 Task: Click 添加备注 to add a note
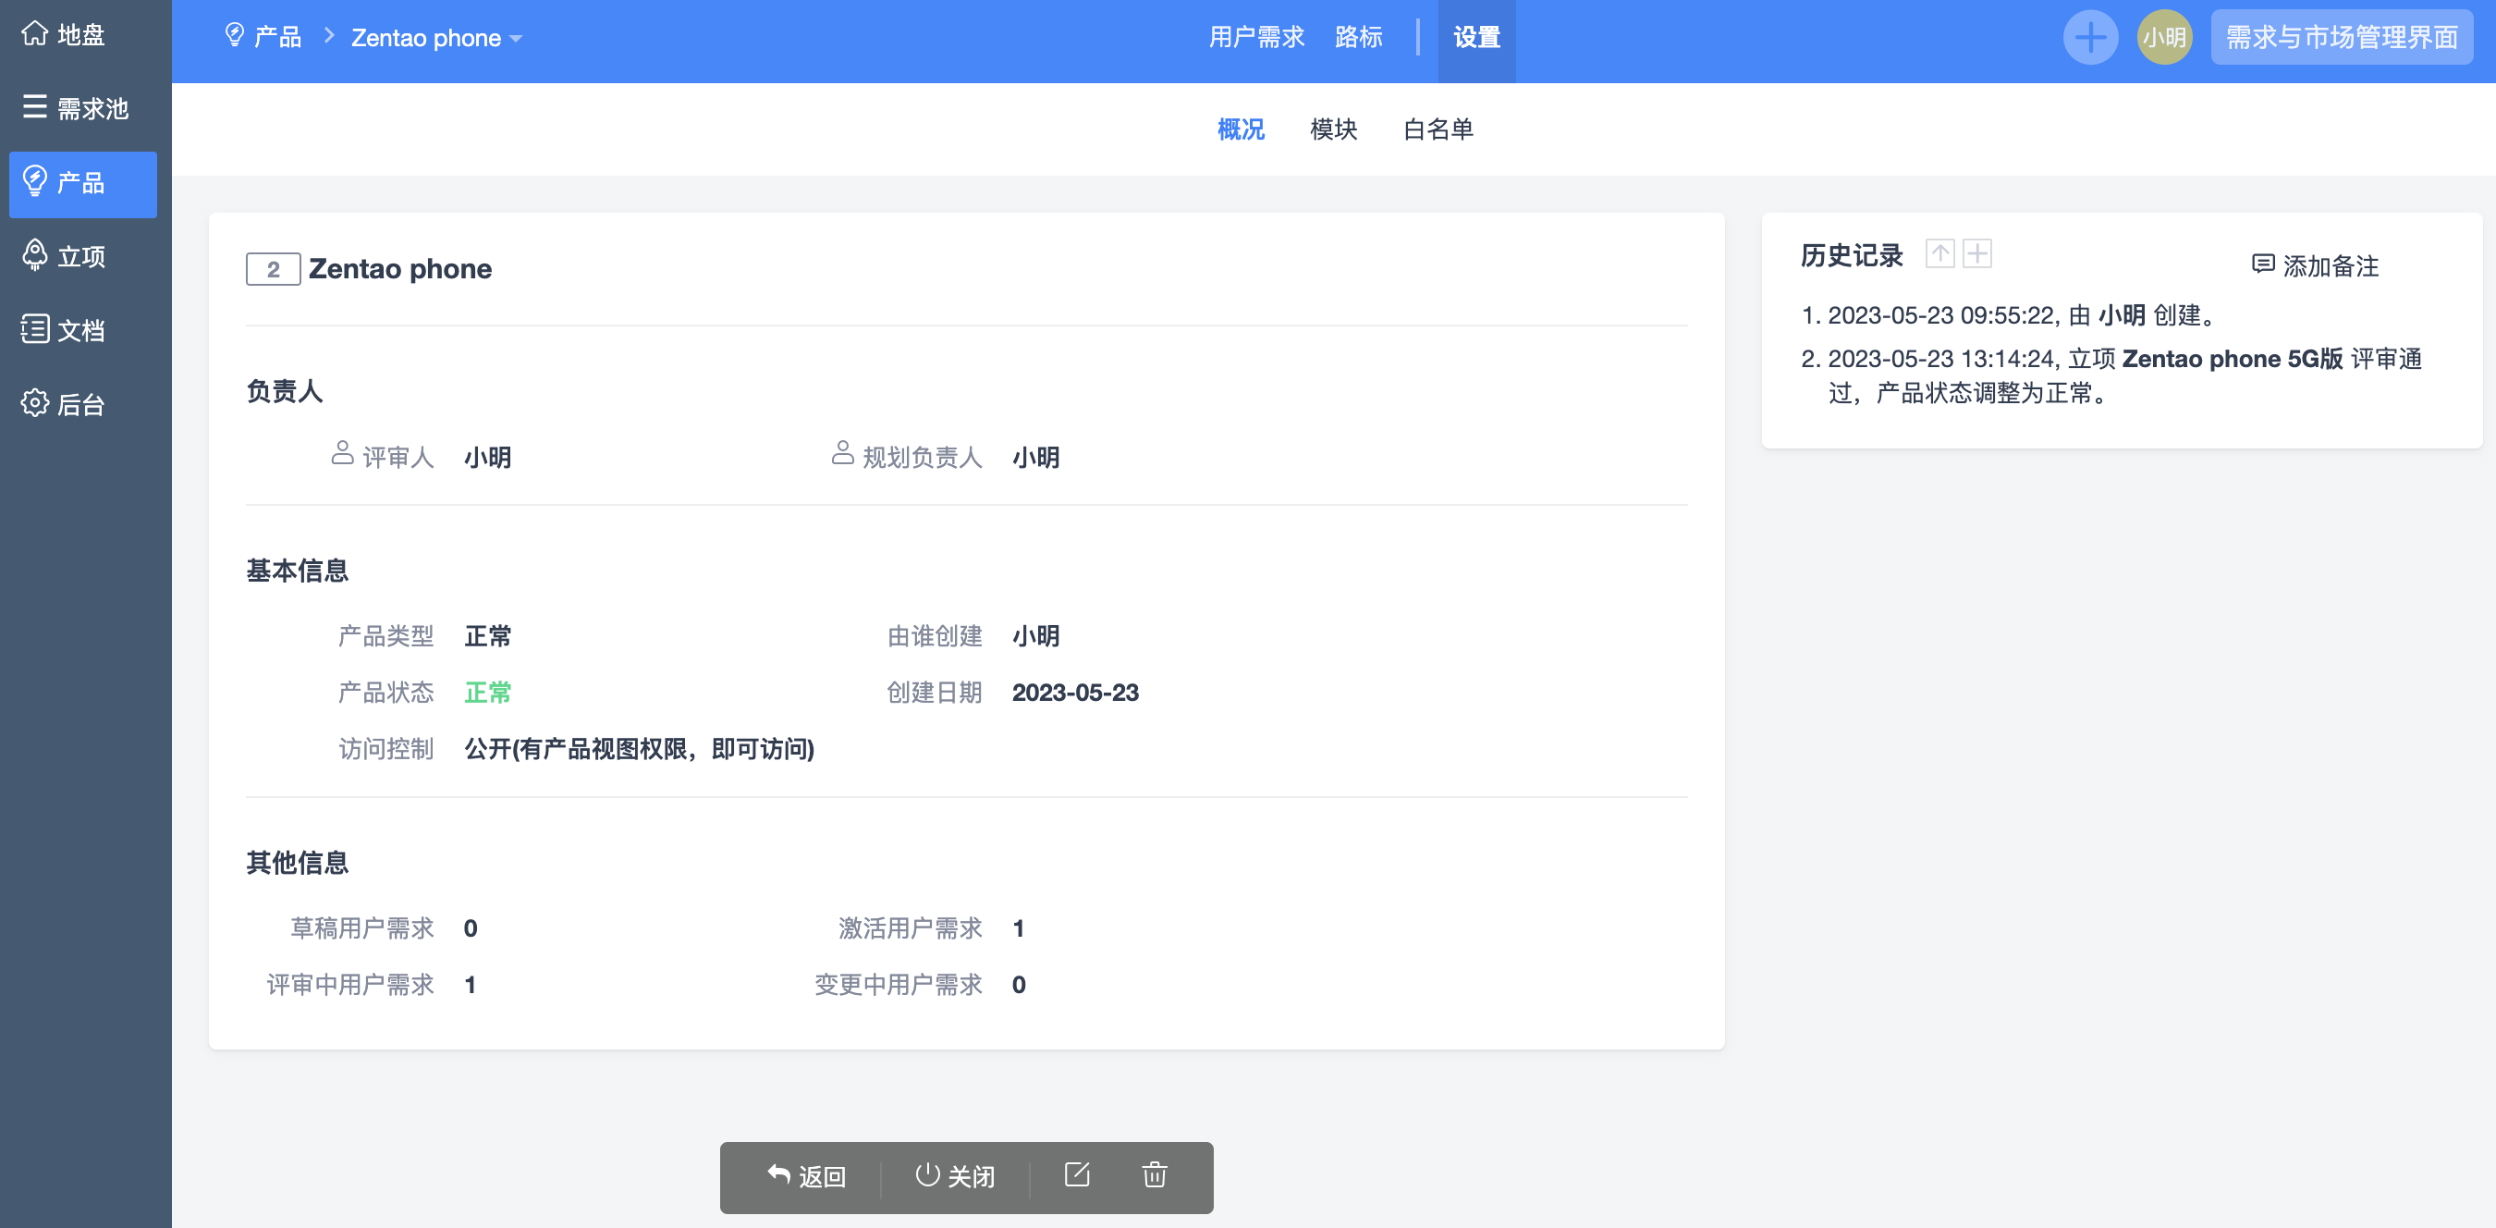(2316, 265)
